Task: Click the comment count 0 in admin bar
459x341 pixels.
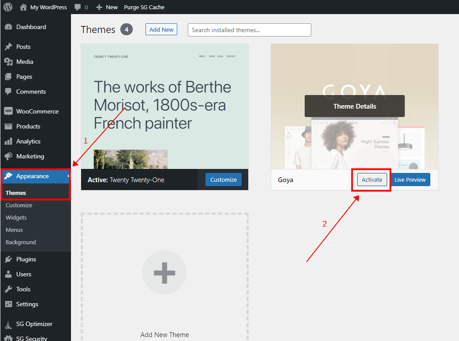Action: [x=86, y=7]
